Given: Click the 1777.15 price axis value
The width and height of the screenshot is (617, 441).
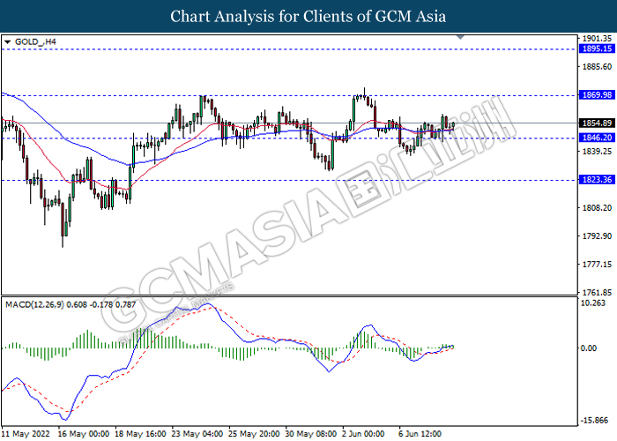Looking at the screenshot, I should (x=597, y=265).
